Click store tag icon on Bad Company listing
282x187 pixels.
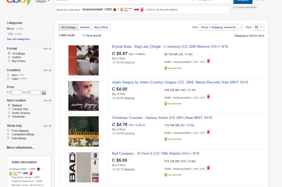[x=208, y=168]
